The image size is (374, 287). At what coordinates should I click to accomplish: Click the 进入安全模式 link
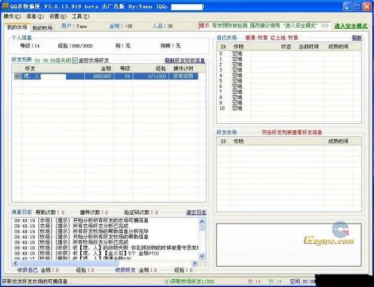tap(351, 26)
